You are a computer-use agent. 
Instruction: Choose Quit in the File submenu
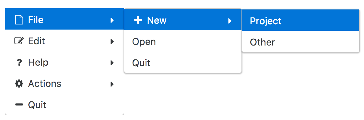tap(183, 63)
